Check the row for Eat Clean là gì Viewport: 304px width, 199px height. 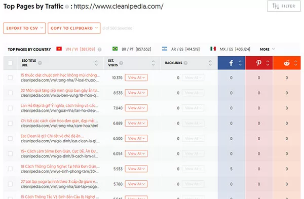[10, 139]
